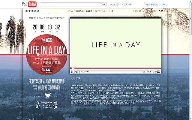Click the Sundance Film Festival laurel logo
The width and height of the screenshot is (192, 120).
pyautogui.click(x=46, y=105)
